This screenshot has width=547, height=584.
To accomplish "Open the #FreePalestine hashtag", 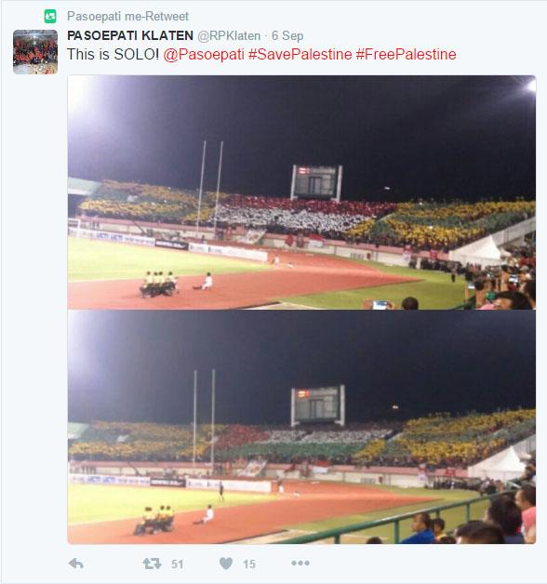I will pos(406,54).
